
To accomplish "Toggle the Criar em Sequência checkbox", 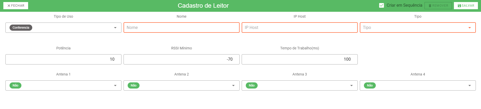I will tap(381, 5).
